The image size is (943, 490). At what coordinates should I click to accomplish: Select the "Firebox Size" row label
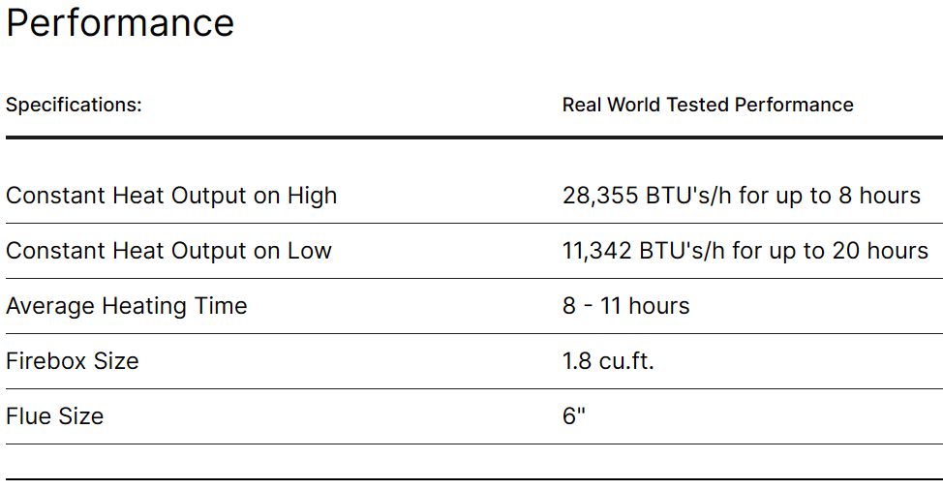(73, 361)
